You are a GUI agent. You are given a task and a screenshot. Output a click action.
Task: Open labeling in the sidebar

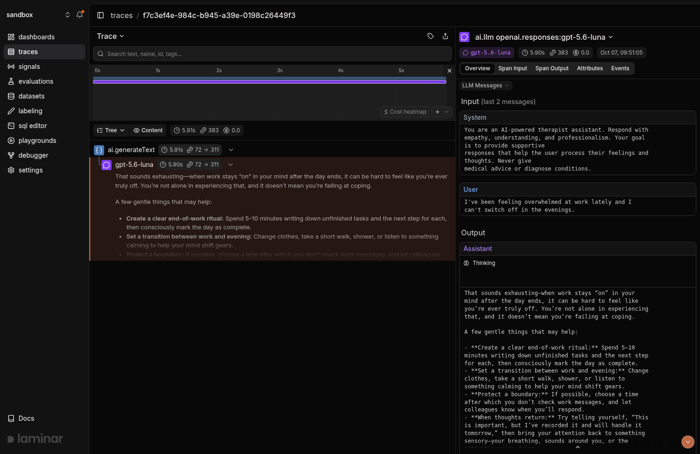point(44,111)
